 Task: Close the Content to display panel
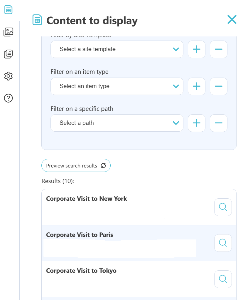click(232, 19)
